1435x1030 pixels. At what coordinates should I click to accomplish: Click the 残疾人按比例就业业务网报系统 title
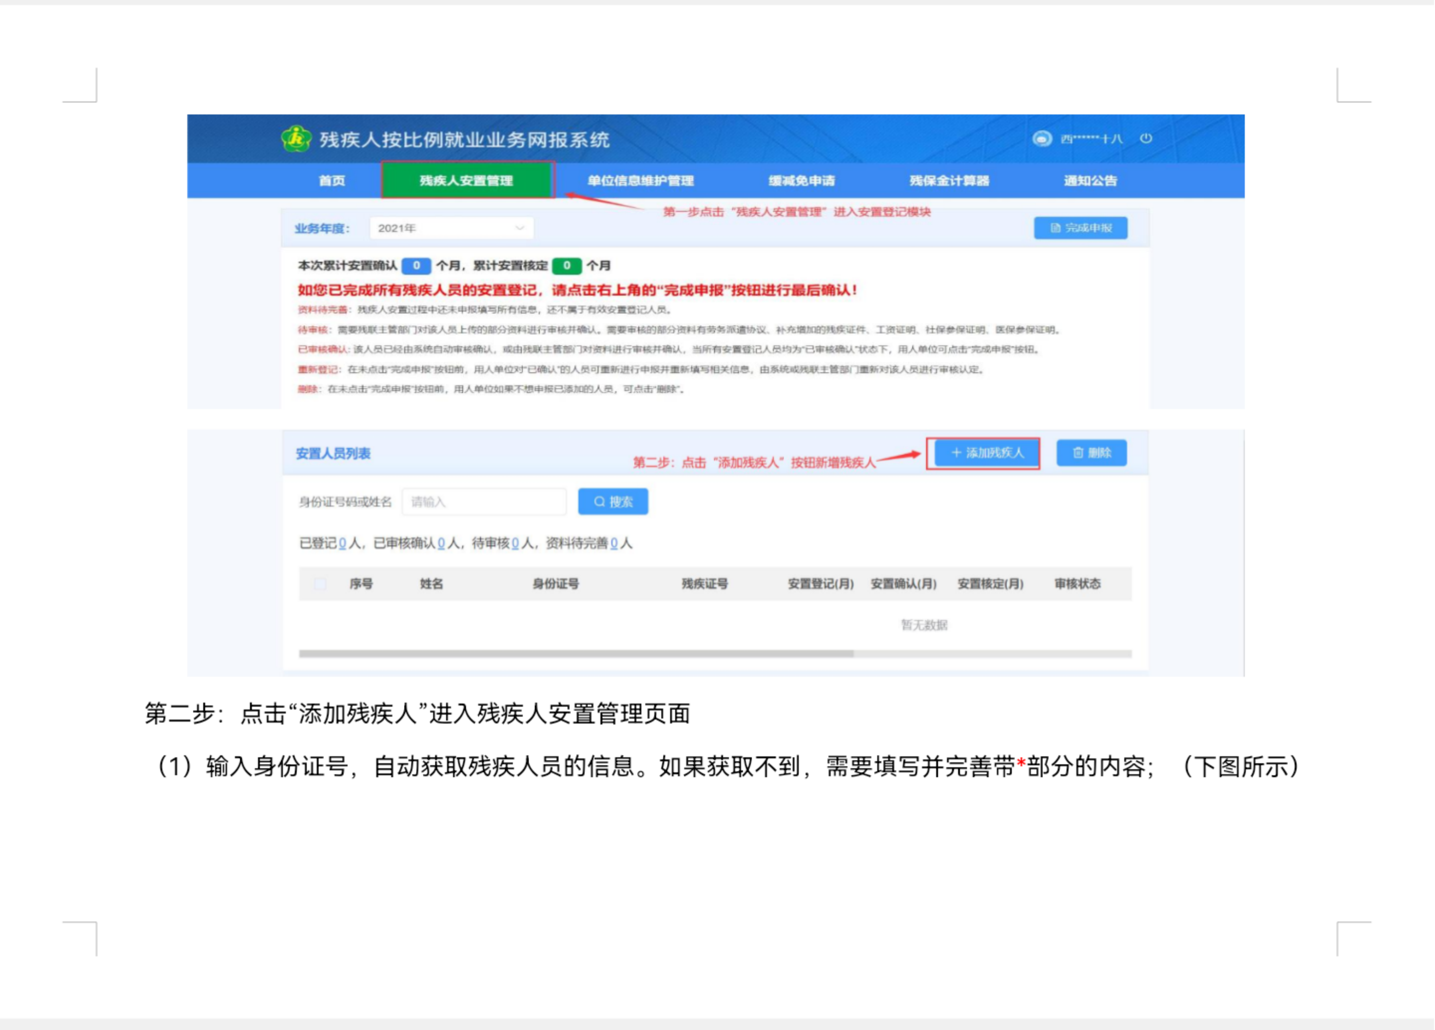click(x=464, y=140)
